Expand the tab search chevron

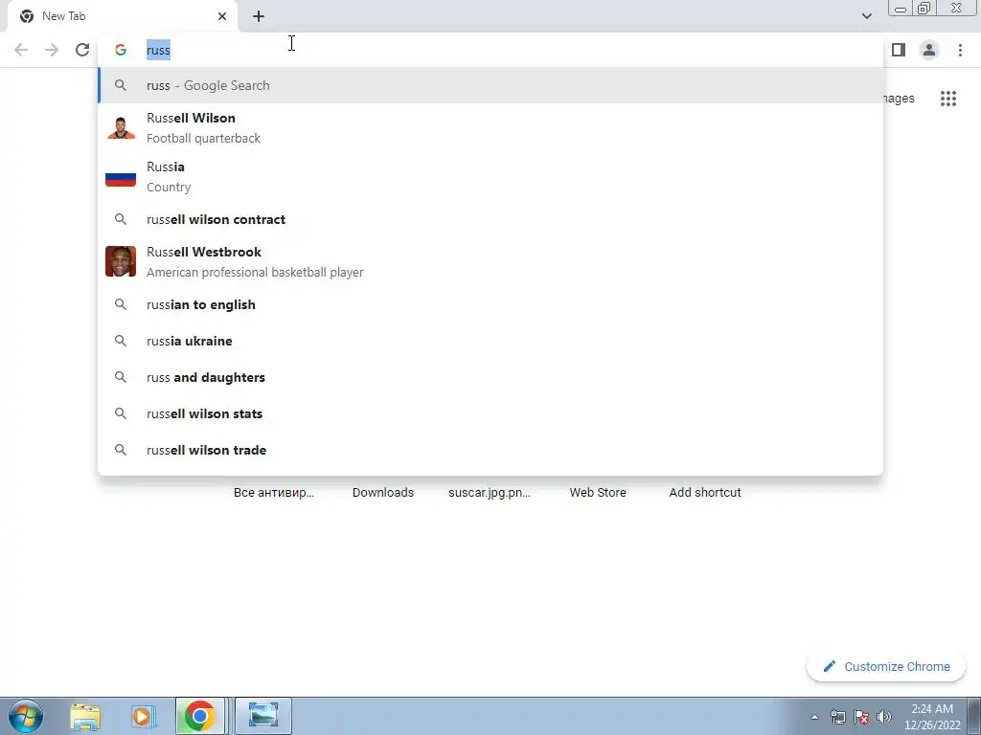point(866,16)
